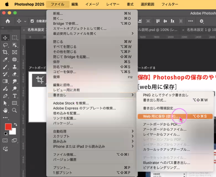Open the Move tool preset dropdown arrow

click(x=25, y=21)
